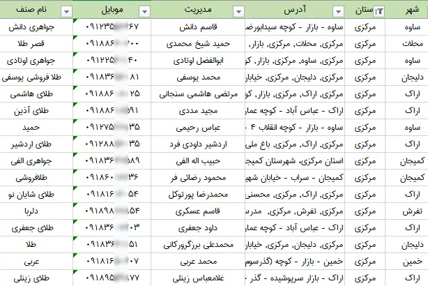Select manager cell قاسم عسکری
Screen dimensions: 428x286
pos(198,211)
